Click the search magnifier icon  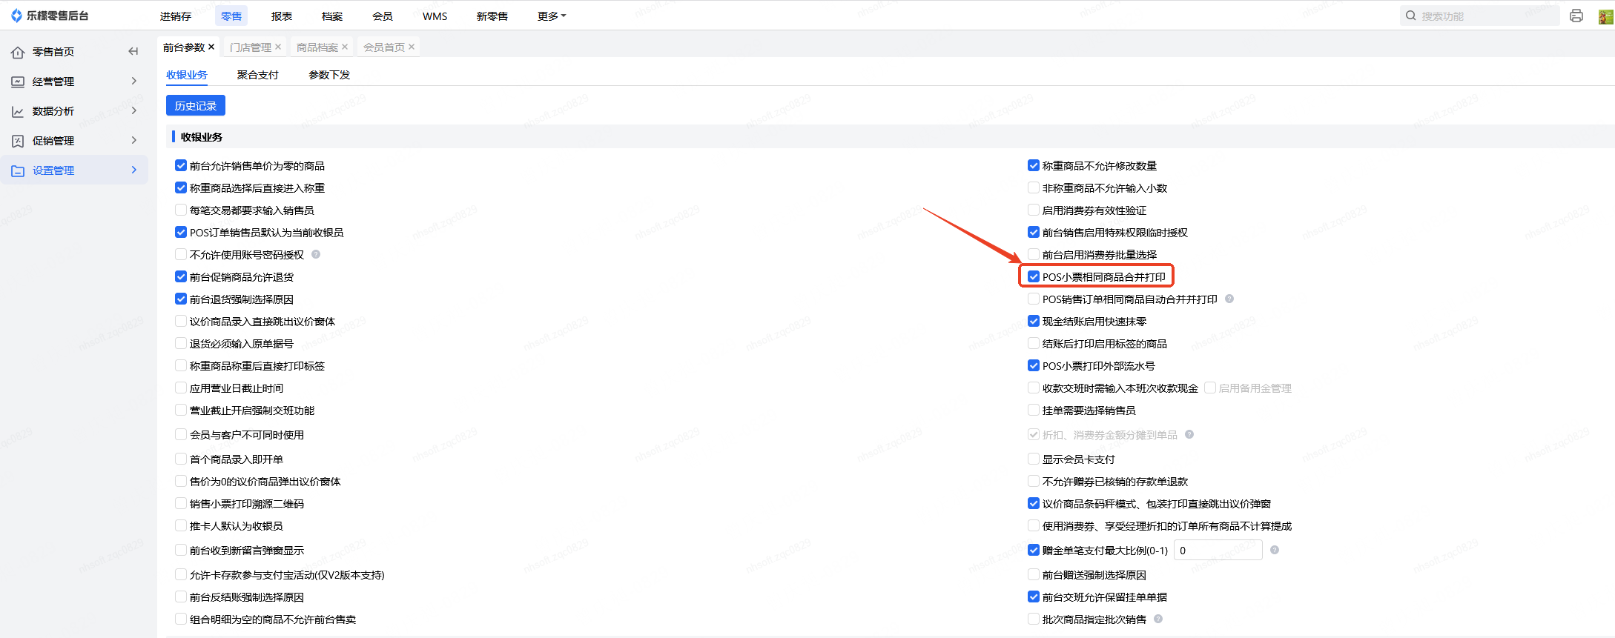coord(1411,16)
